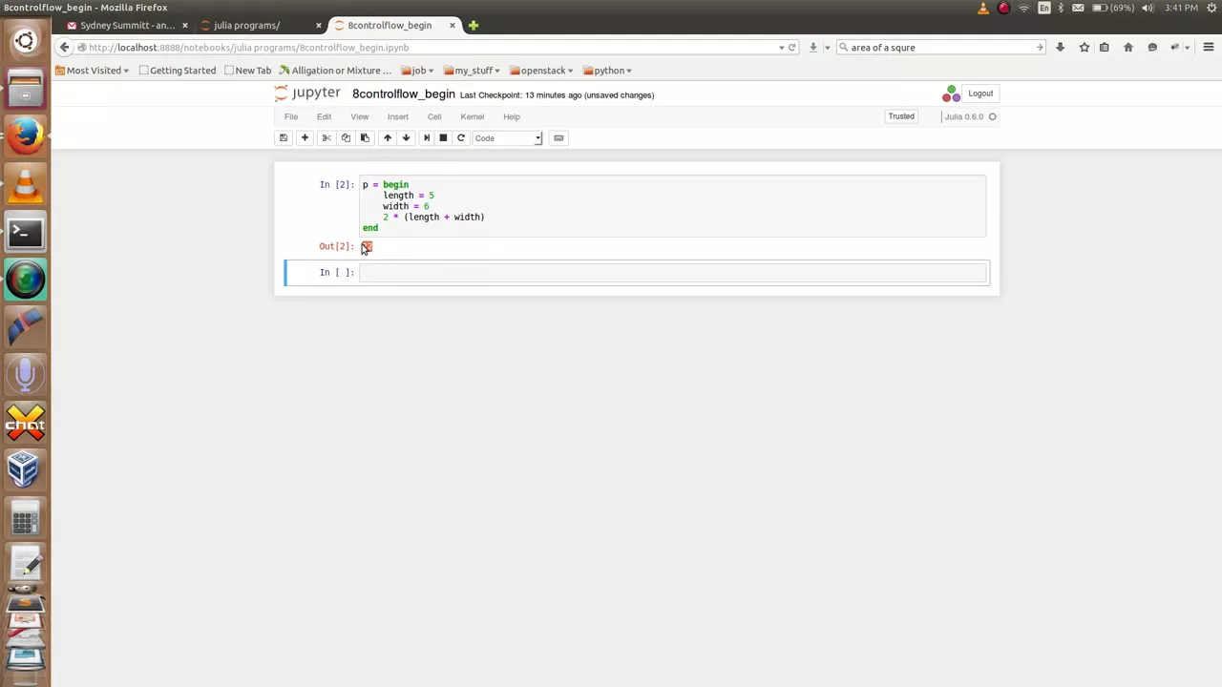The width and height of the screenshot is (1222, 687).
Task: Move selected cell up
Action: [x=388, y=138]
